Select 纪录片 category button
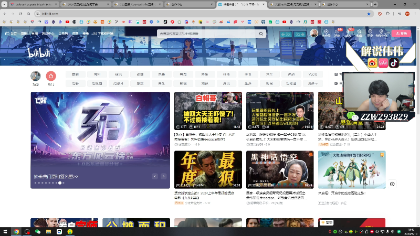The height and width of the screenshot is (236, 420). pos(119,83)
